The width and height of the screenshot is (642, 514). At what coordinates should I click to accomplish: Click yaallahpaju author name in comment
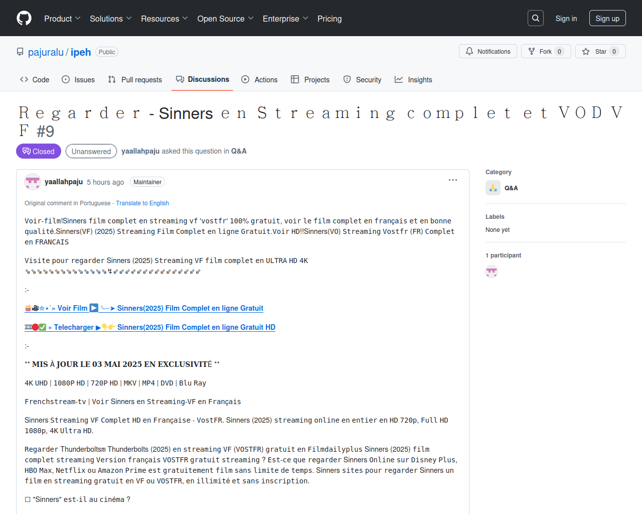click(x=64, y=182)
